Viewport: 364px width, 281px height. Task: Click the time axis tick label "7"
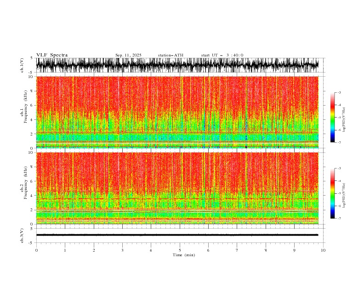237,250
